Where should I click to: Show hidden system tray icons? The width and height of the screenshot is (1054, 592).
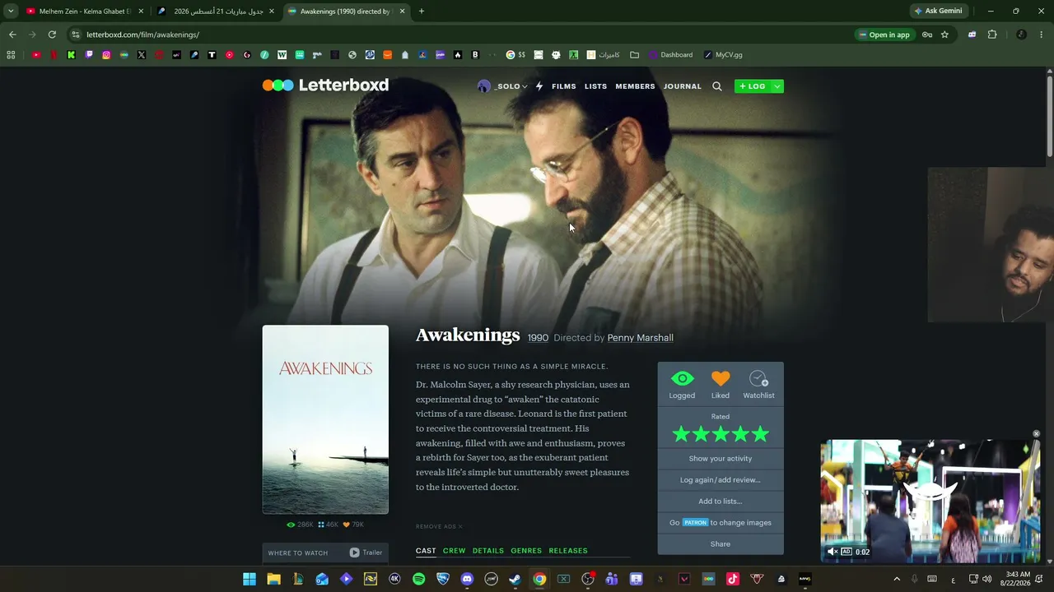(x=897, y=579)
